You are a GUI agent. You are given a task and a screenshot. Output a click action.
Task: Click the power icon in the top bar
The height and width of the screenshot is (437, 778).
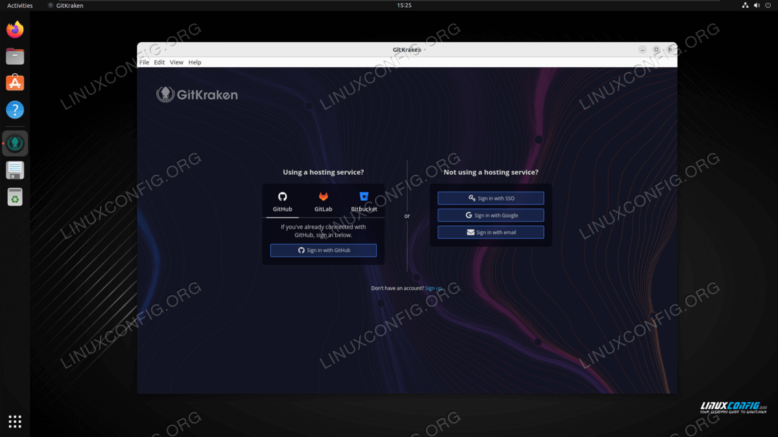pyautogui.click(x=769, y=5)
